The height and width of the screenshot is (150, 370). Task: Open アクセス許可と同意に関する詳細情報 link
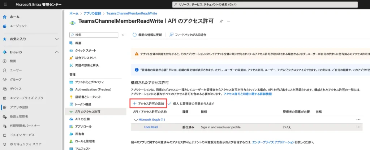[x=247, y=94]
